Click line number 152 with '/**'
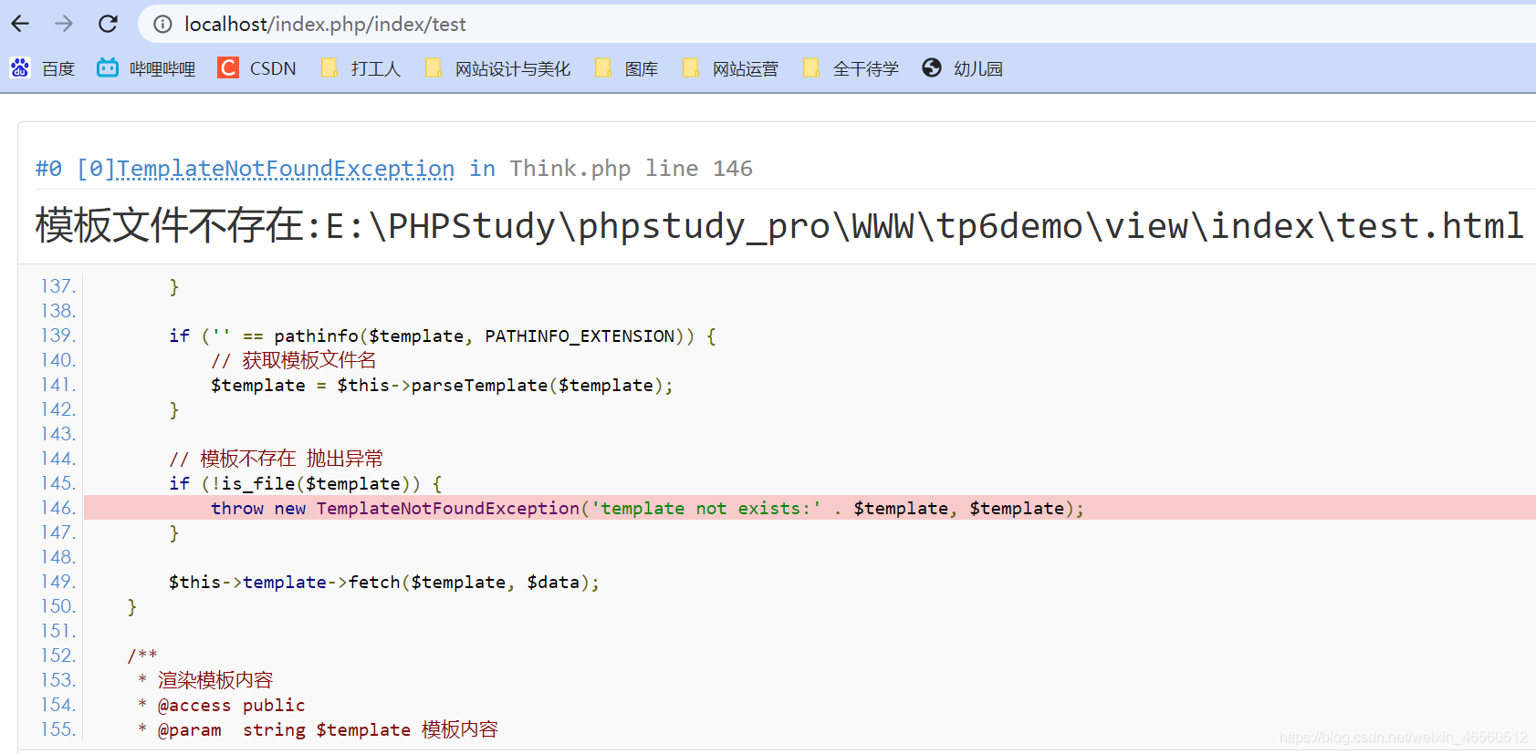Image resolution: width=1536 pixels, height=754 pixels. pos(57,656)
